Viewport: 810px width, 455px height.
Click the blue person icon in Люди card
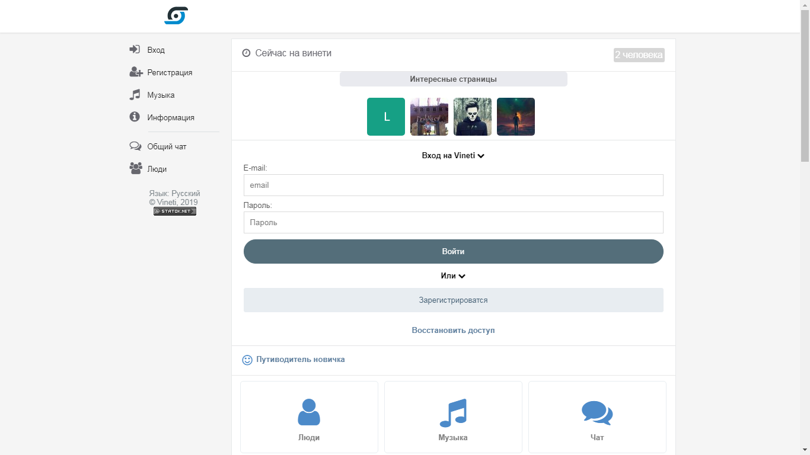[309, 412]
